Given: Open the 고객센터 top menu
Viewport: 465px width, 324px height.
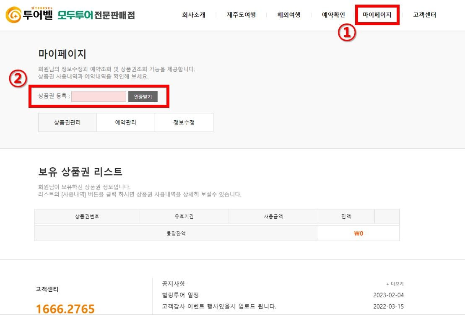Looking at the screenshot, I should 425,15.
